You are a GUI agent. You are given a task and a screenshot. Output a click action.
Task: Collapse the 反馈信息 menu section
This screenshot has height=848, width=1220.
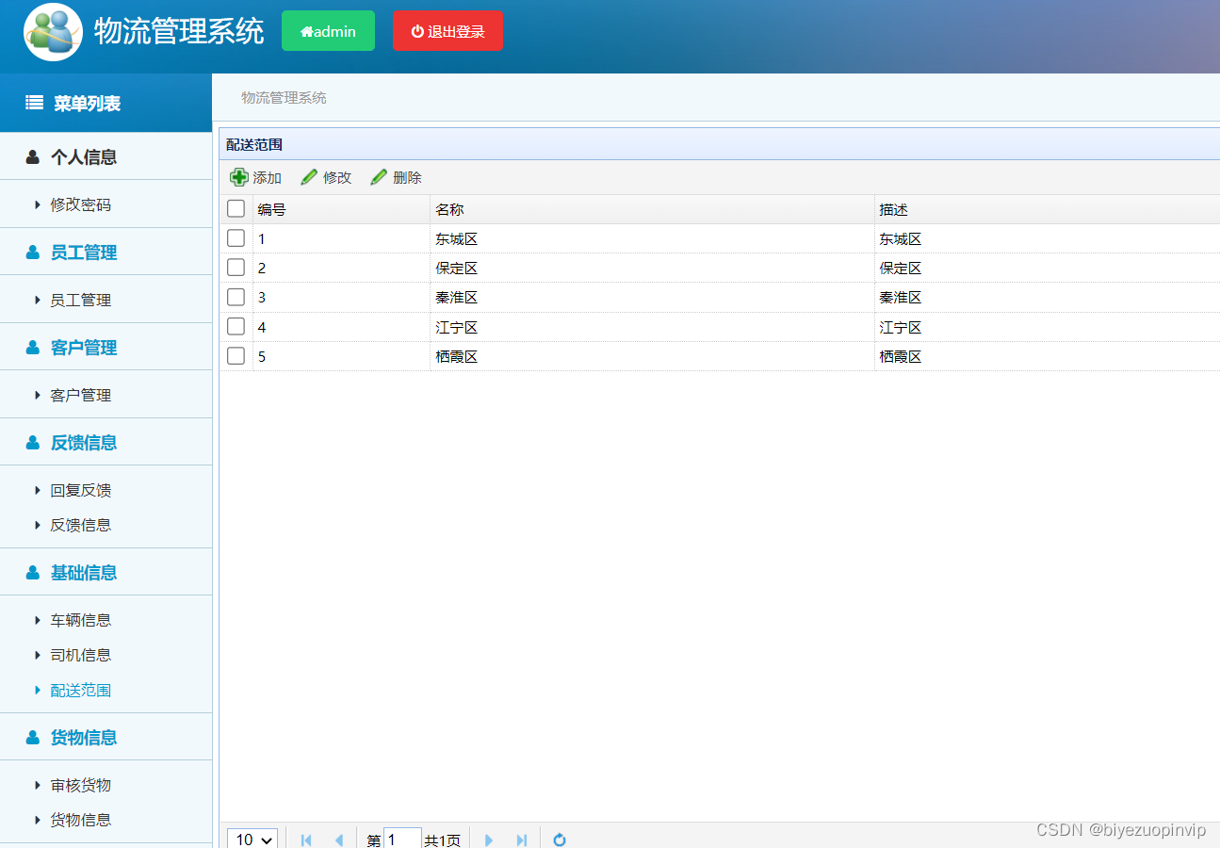click(x=106, y=442)
